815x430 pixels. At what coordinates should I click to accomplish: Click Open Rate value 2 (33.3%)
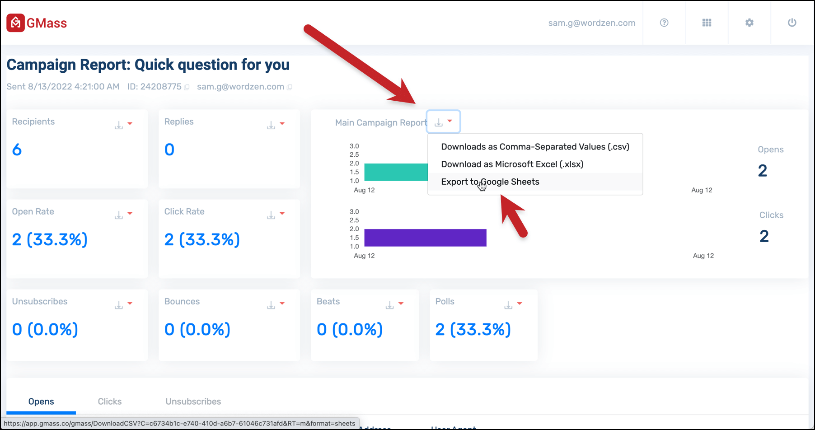[x=50, y=239]
